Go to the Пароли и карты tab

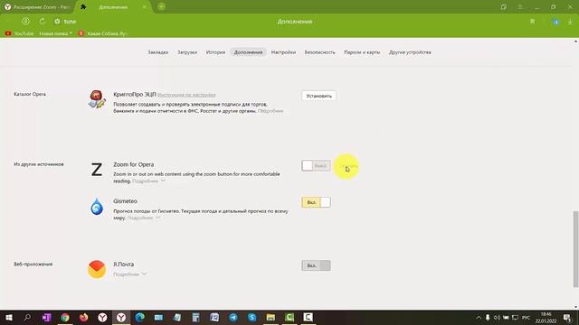(362, 52)
